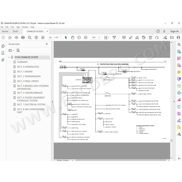Click the upload to cloud icon
182x182 pixels.
coord(16,37)
